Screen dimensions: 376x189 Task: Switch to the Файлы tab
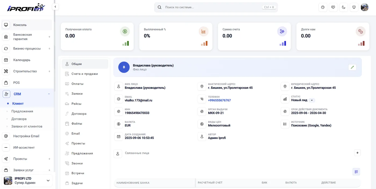pyautogui.click(x=85, y=124)
